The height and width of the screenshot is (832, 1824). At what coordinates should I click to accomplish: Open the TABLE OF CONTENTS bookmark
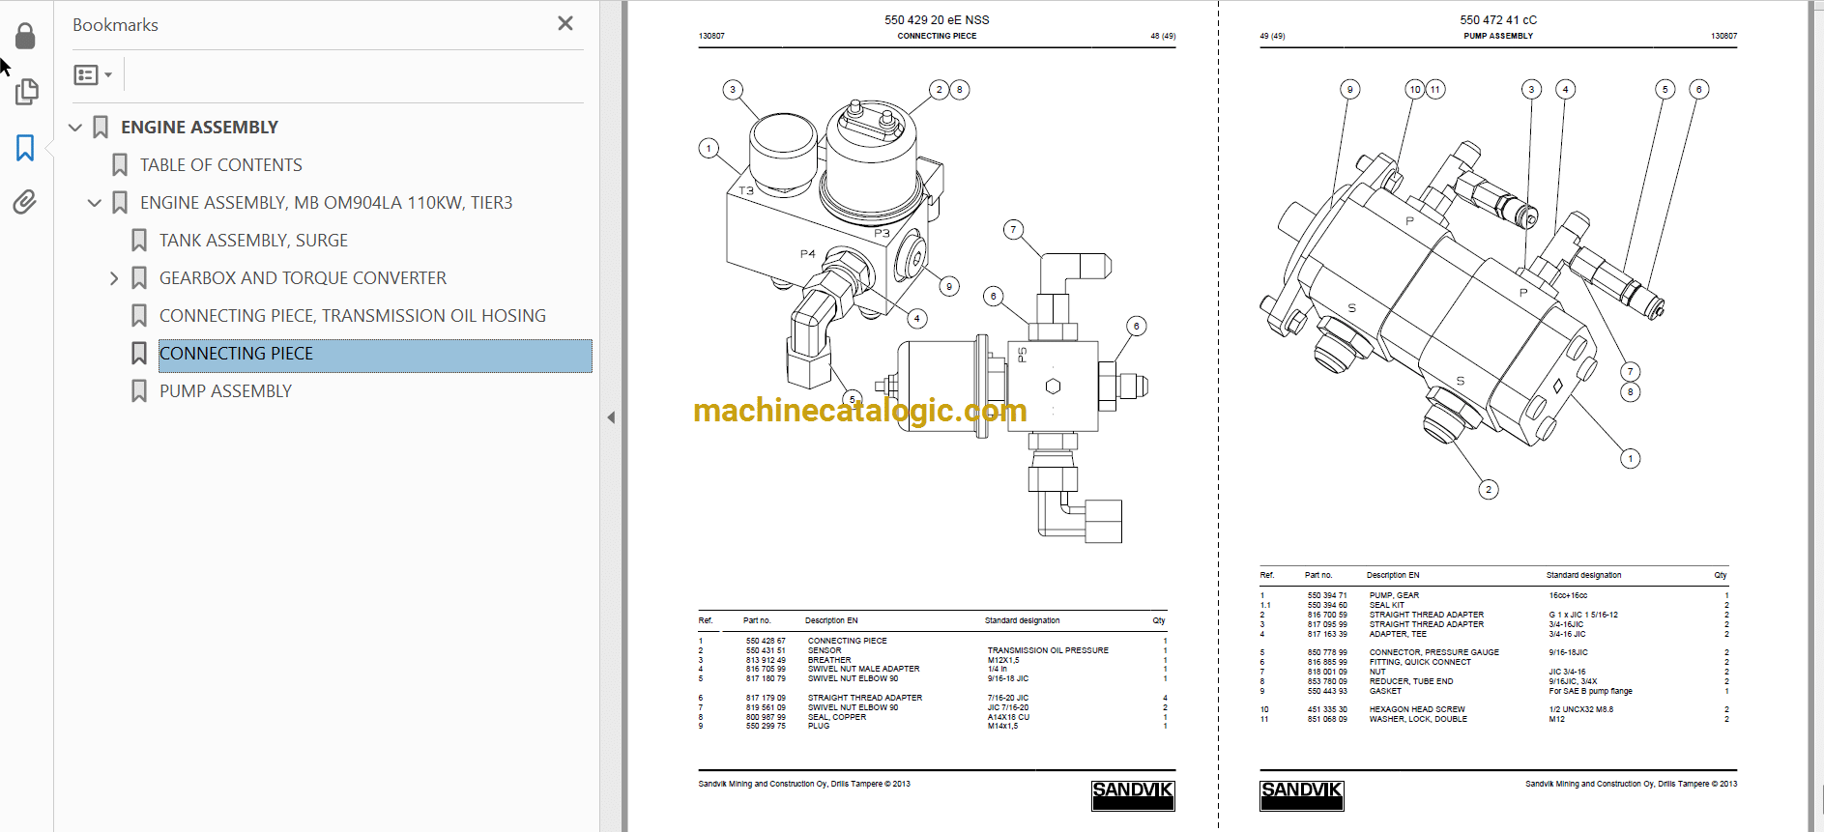[x=221, y=165]
